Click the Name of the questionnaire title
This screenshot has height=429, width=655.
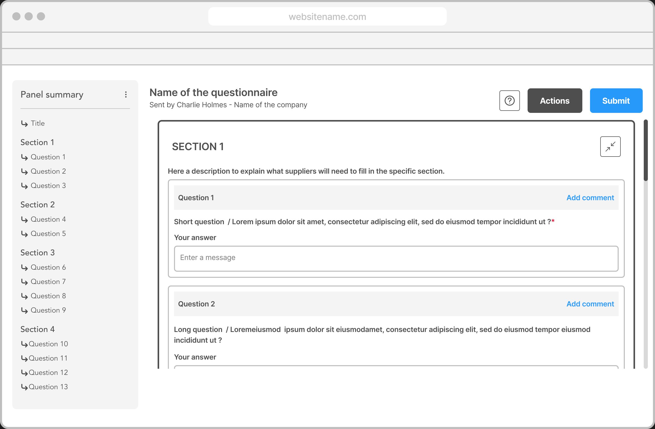(x=213, y=92)
